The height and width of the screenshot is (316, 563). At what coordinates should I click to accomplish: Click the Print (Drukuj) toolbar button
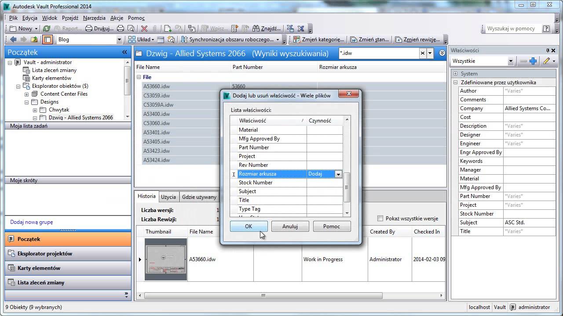[99, 29]
